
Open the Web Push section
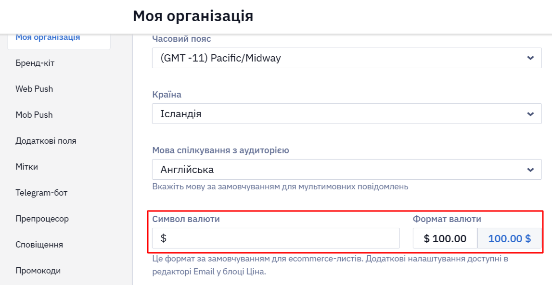(x=34, y=89)
